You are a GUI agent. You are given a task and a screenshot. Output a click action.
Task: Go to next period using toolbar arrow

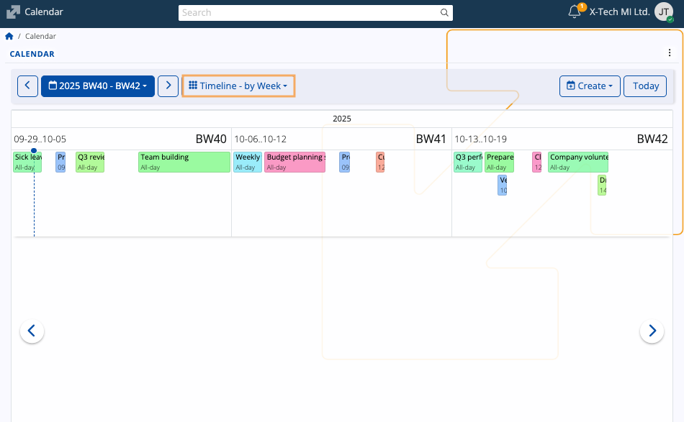click(x=168, y=86)
